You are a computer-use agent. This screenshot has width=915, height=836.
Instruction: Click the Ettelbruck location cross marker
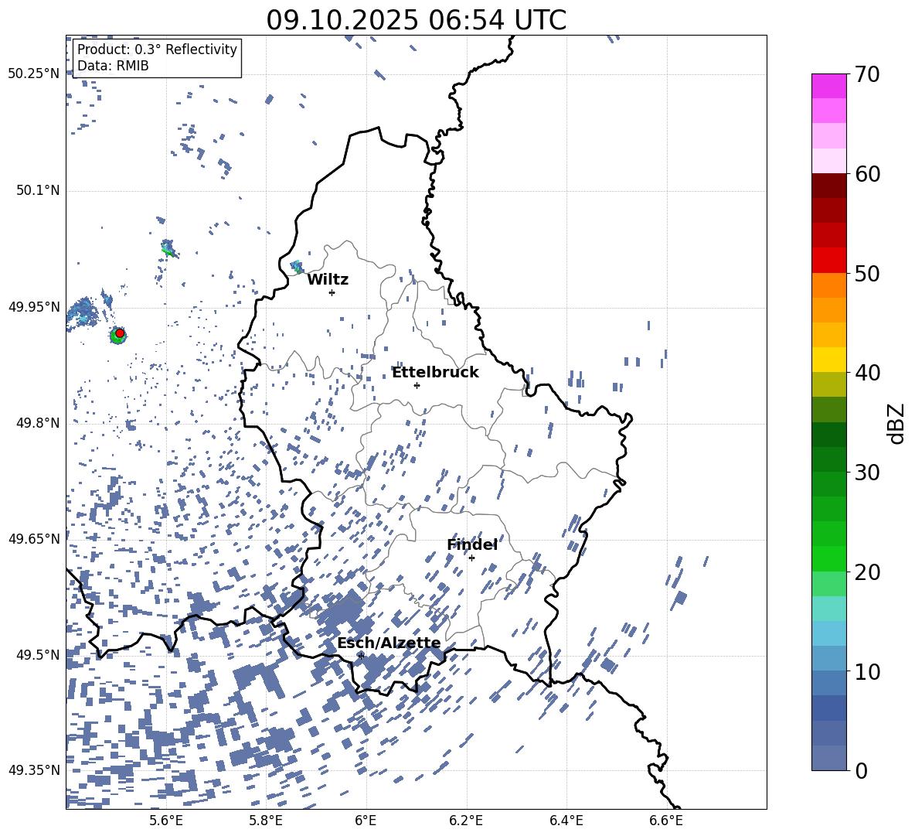[417, 385]
